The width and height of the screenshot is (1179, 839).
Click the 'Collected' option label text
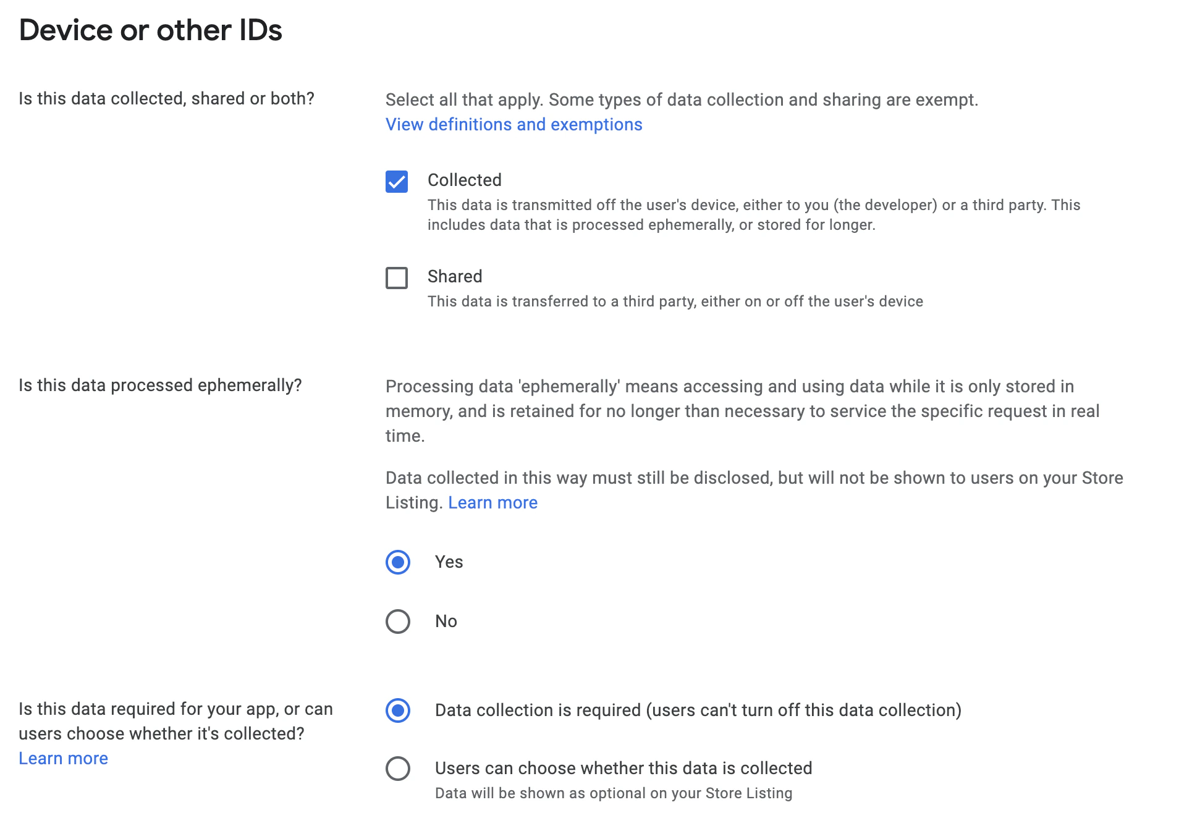(464, 180)
